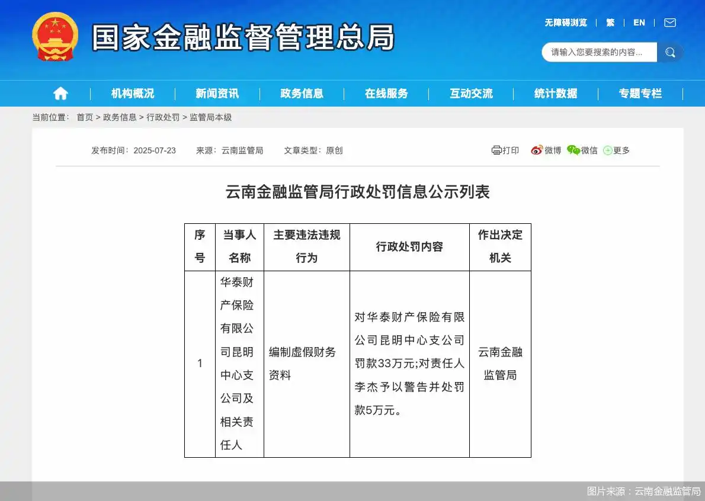Viewport: 705px width, 501px height.
Task: Open 新闻资讯 menu
Action: [x=217, y=94]
